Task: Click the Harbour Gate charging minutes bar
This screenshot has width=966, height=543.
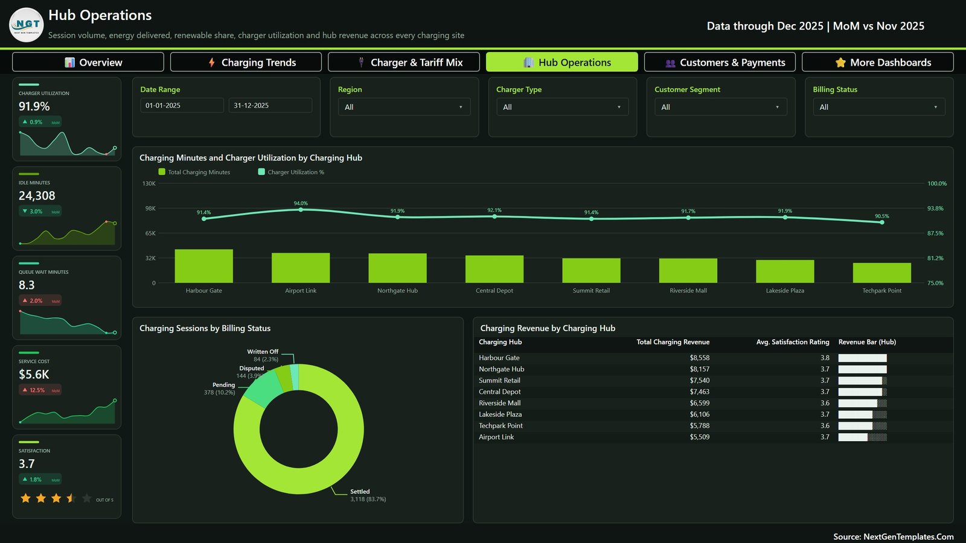Action: click(x=203, y=266)
